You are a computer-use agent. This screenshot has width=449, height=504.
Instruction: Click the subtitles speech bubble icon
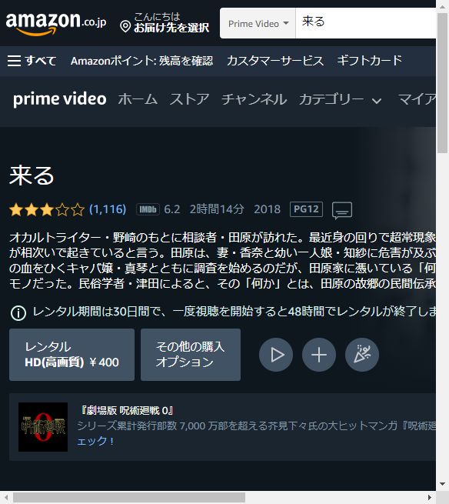coord(342,211)
